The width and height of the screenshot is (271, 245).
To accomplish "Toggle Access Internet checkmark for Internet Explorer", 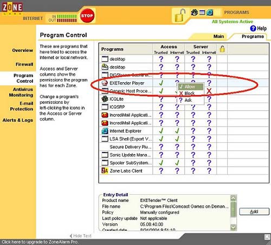I will 177,131.
